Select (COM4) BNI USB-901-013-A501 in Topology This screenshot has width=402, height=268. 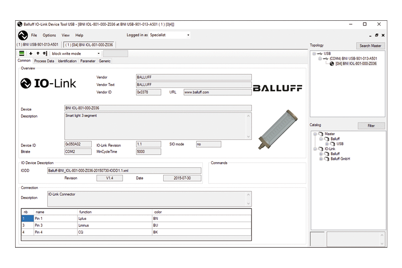coord(353,59)
